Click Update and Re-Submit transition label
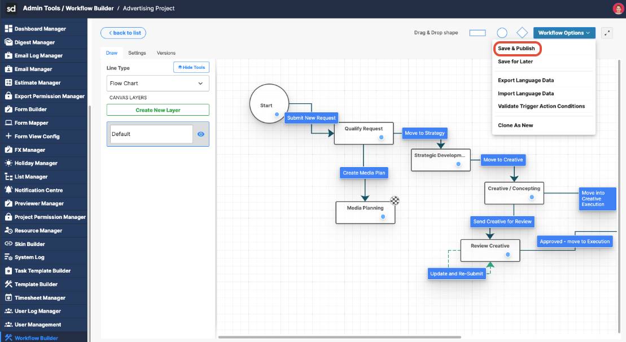This screenshot has height=342, width=626. 457,274
